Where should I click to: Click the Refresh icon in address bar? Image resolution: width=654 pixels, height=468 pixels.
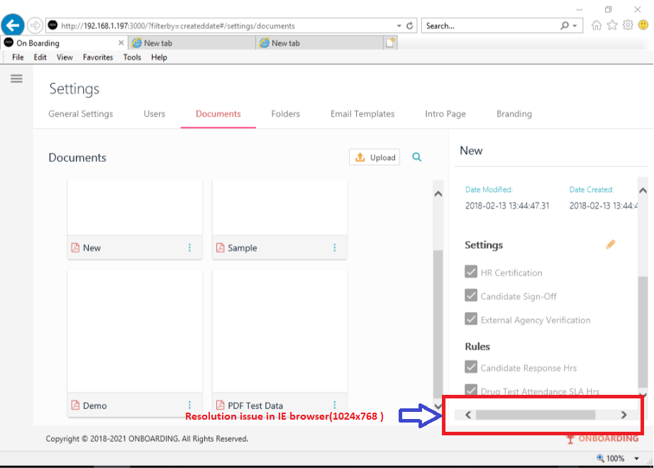click(410, 26)
